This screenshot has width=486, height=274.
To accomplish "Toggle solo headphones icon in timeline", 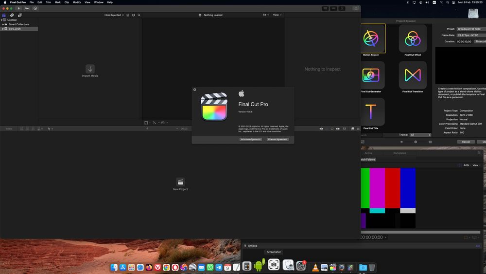I will [332, 128].
